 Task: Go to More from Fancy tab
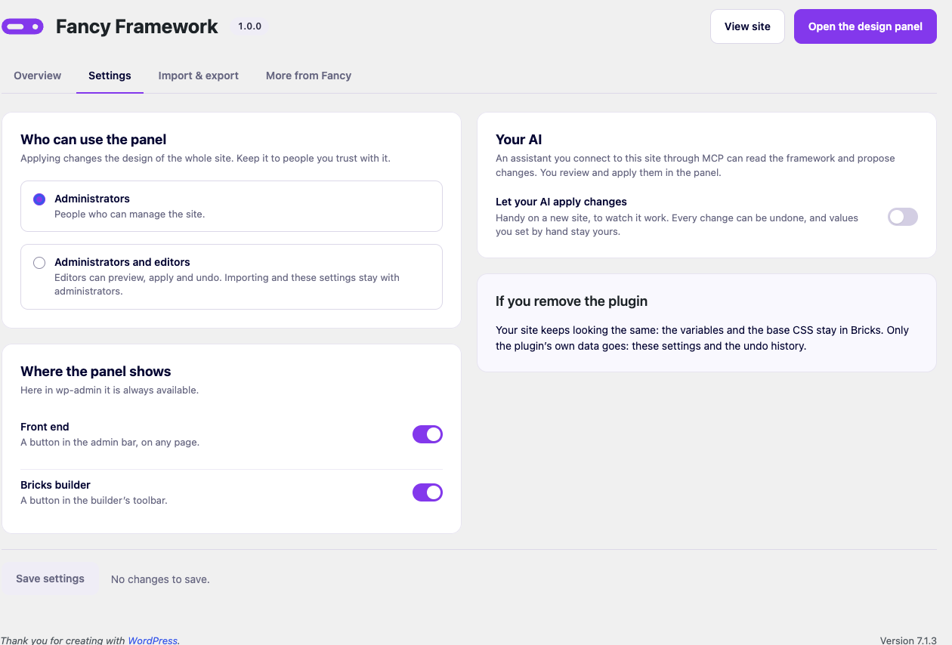point(308,76)
